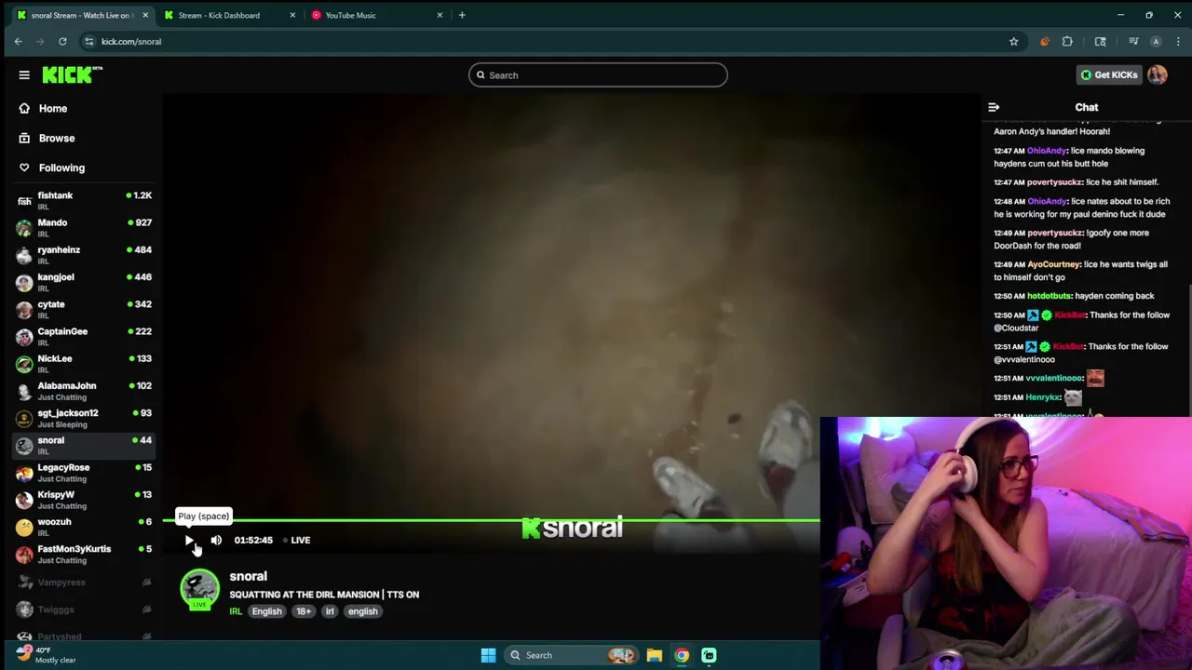Click Get KICKs button
Screen dimensions: 1192x670
pos(1108,75)
